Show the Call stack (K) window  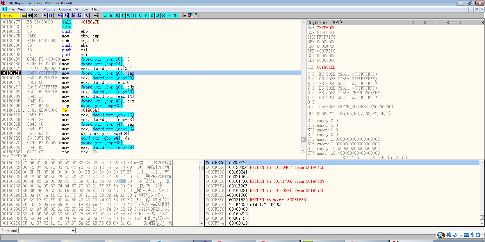[x=152, y=15]
